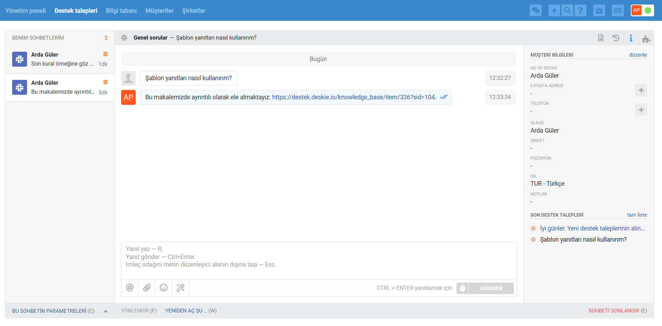
Task: Click the document icon in the conversation header
Action: [601, 38]
